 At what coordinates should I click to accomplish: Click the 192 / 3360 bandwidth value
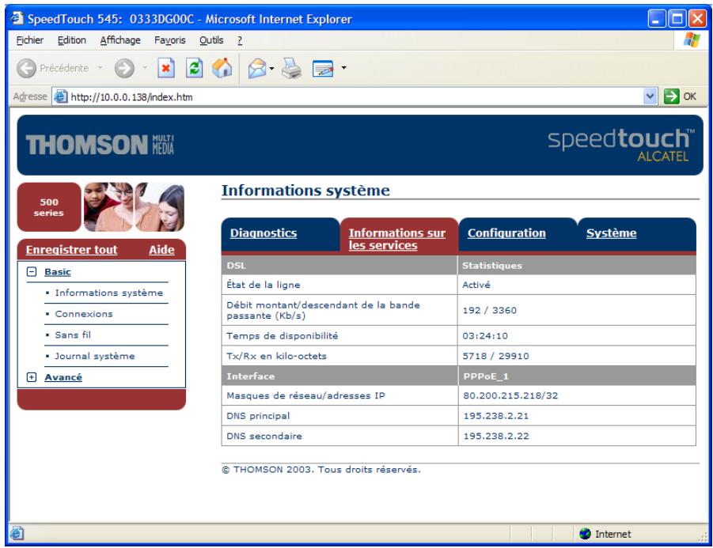pos(489,310)
